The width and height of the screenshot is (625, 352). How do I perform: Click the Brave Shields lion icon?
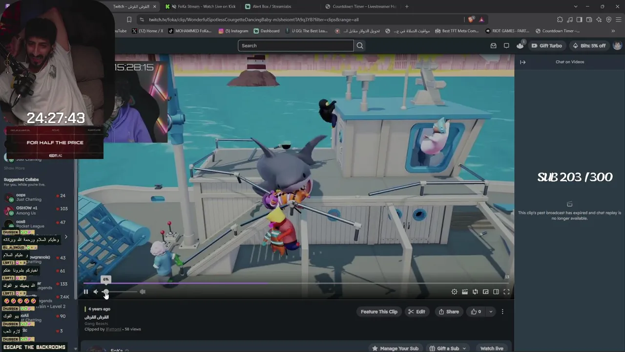[471, 20]
